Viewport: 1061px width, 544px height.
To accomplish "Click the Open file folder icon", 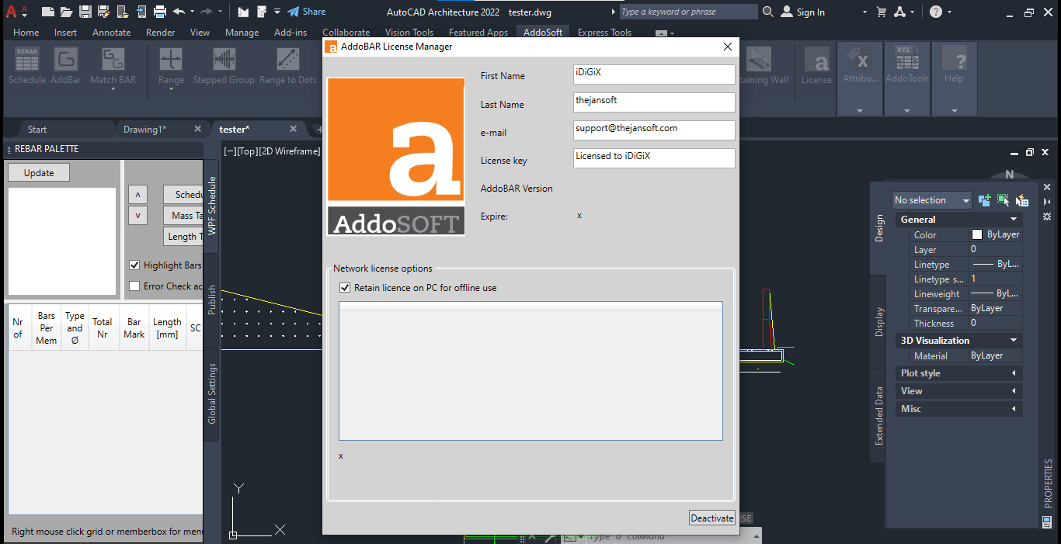I will (x=67, y=12).
